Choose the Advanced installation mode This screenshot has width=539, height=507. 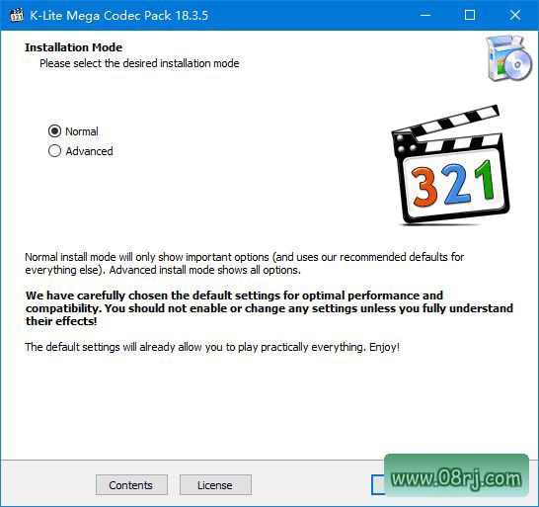(81, 151)
